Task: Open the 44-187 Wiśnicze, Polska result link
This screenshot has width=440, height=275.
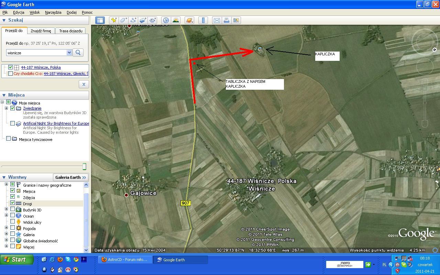Action: [41, 67]
